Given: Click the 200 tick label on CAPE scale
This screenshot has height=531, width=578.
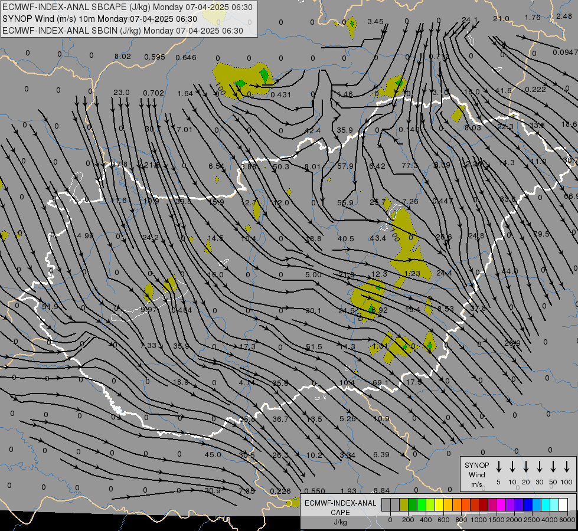Looking at the screenshot, I should point(408,520).
